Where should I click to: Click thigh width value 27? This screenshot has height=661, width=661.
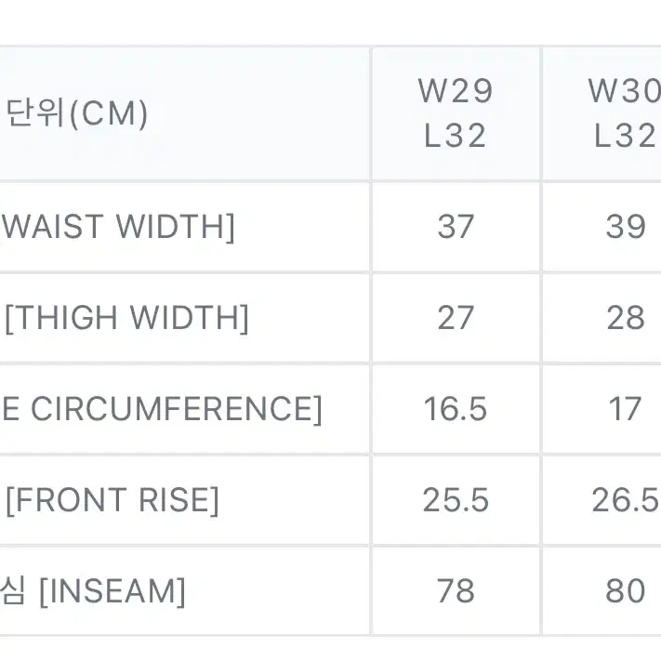coord(456,318)
